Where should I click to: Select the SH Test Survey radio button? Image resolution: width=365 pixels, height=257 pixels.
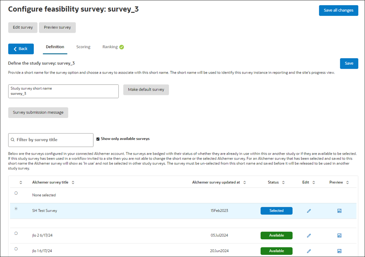16,209
